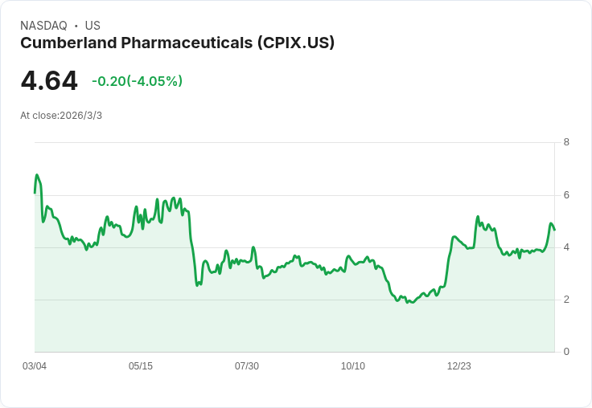Select the 10/10 date on the x-axis
Viewport: 592px width, 408px height.
click(353, 366)
